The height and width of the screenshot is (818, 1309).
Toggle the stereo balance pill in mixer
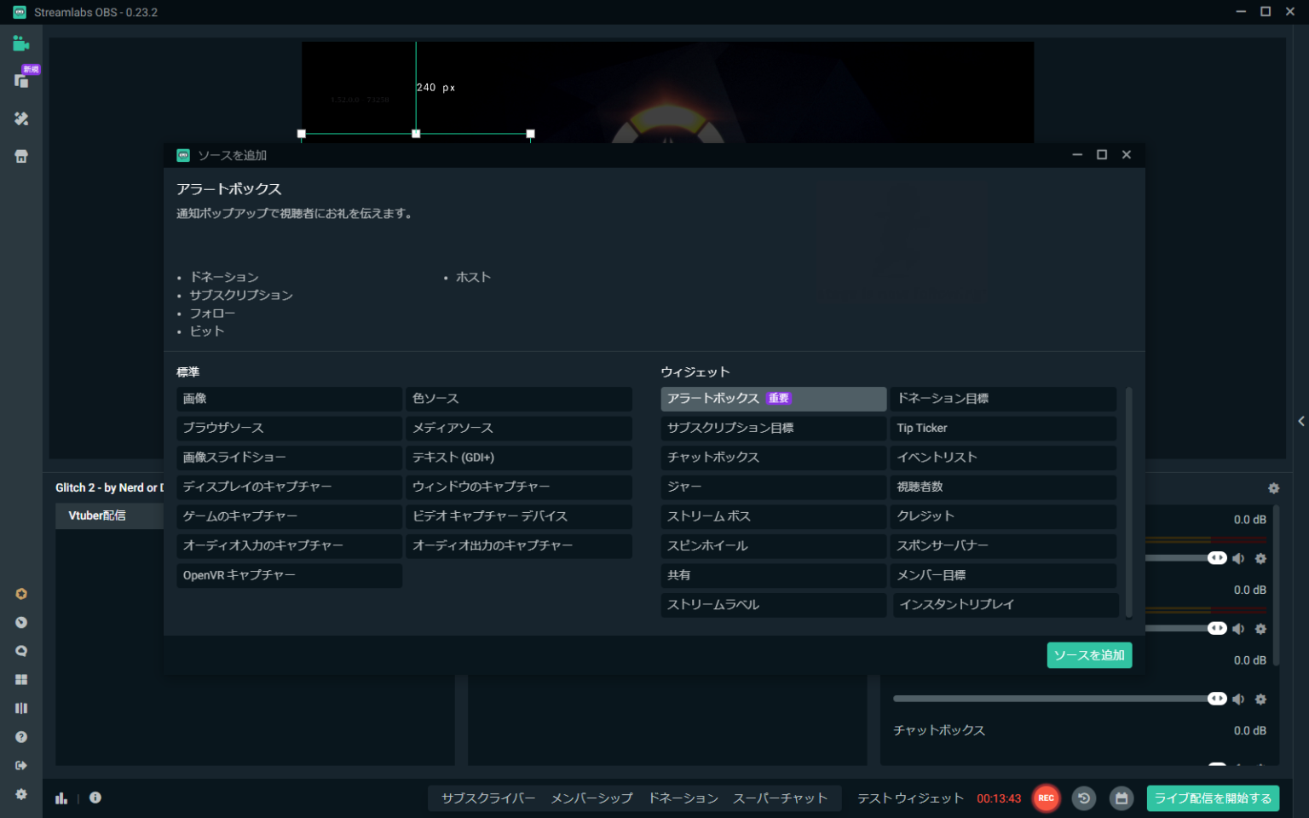pyautogui.click(x=1217, y=557)
